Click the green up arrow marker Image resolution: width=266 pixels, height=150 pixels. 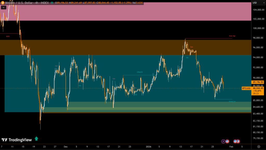36,139
